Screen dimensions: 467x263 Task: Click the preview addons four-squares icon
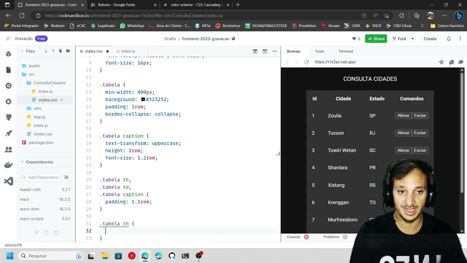[x=441, y=62]
